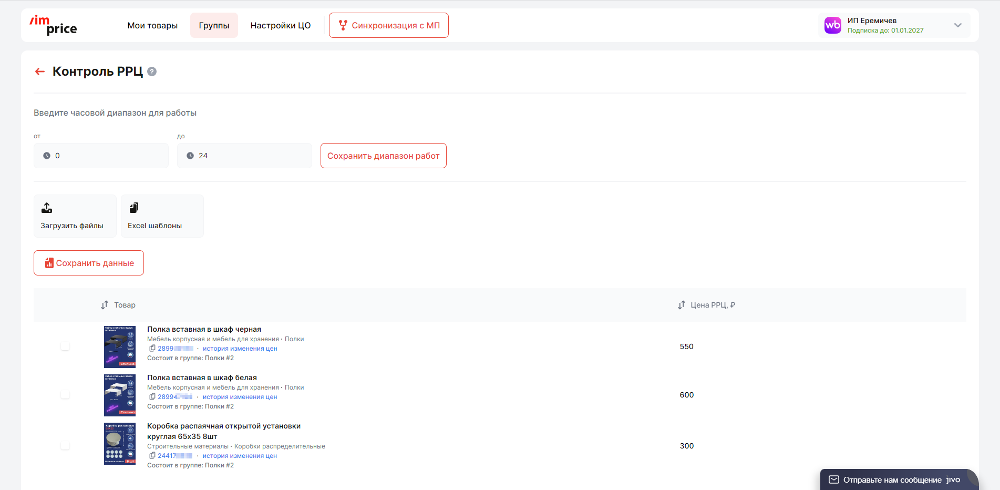Copy article number of Полка черная

pos(152,348)
